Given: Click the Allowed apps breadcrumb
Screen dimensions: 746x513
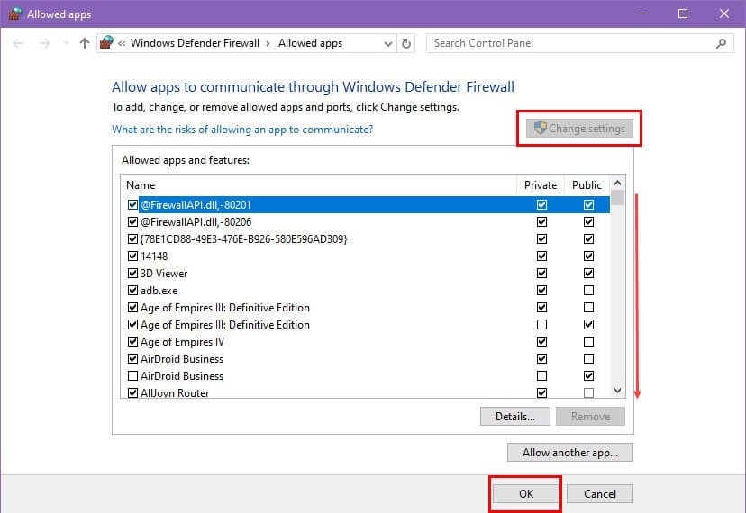Looking at the screenshot, I should 310,43.
